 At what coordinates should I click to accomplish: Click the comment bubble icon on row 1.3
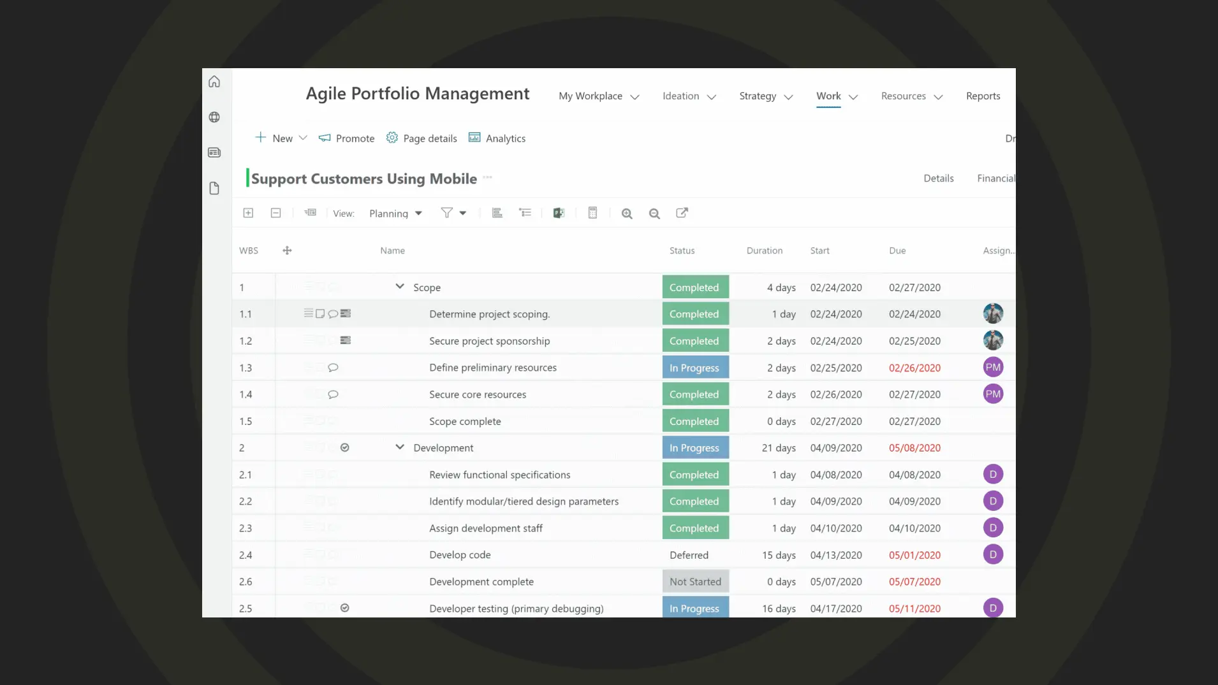[333, 368]
